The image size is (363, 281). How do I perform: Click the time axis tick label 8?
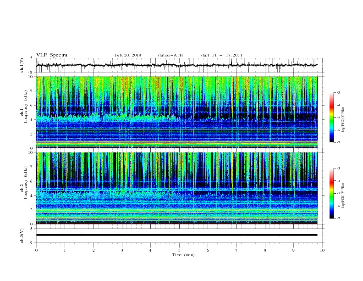pyautogui.click(x=265, y=250)
